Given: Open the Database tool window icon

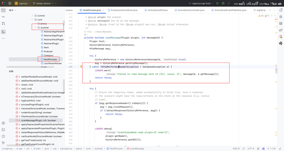Looking at the screenshot, I should pyautogui.click(x=281, y=23).
